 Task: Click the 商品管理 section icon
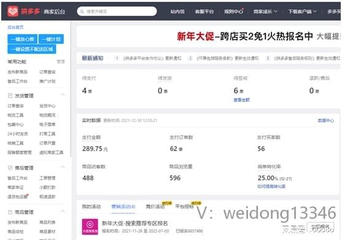[10, 212]
